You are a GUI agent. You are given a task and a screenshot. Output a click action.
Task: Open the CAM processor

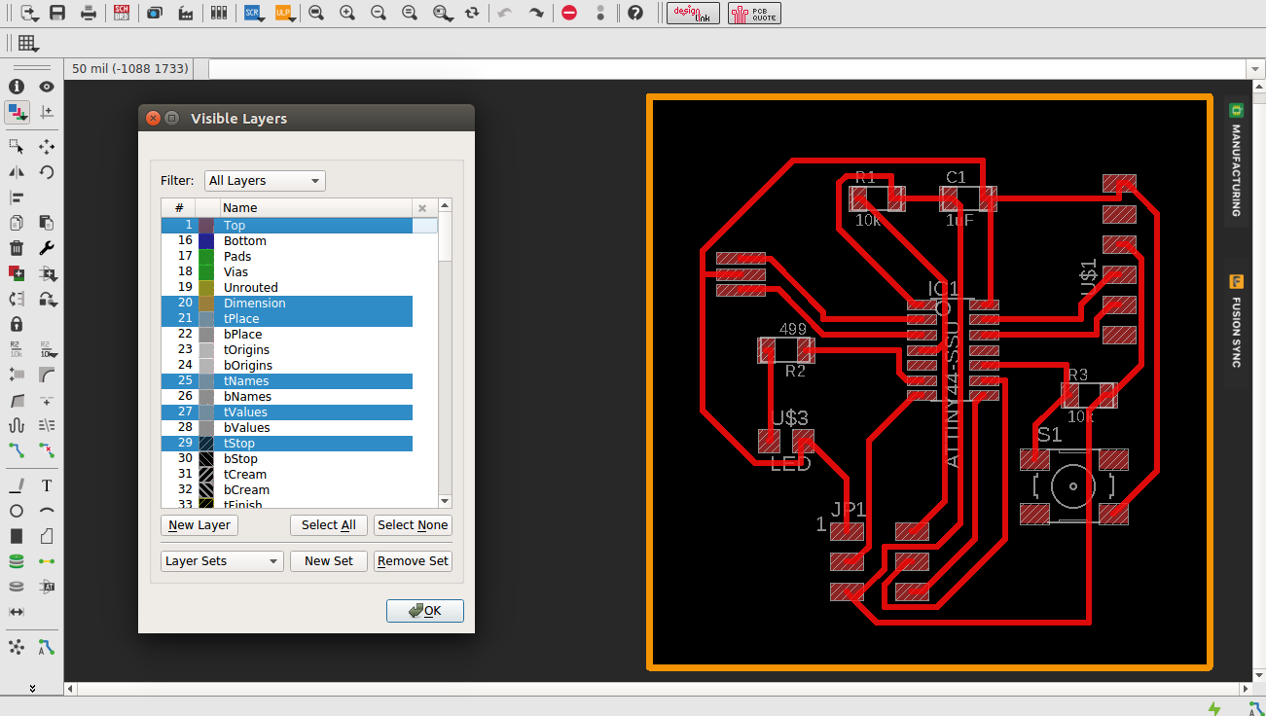click(x=186, y=13)
